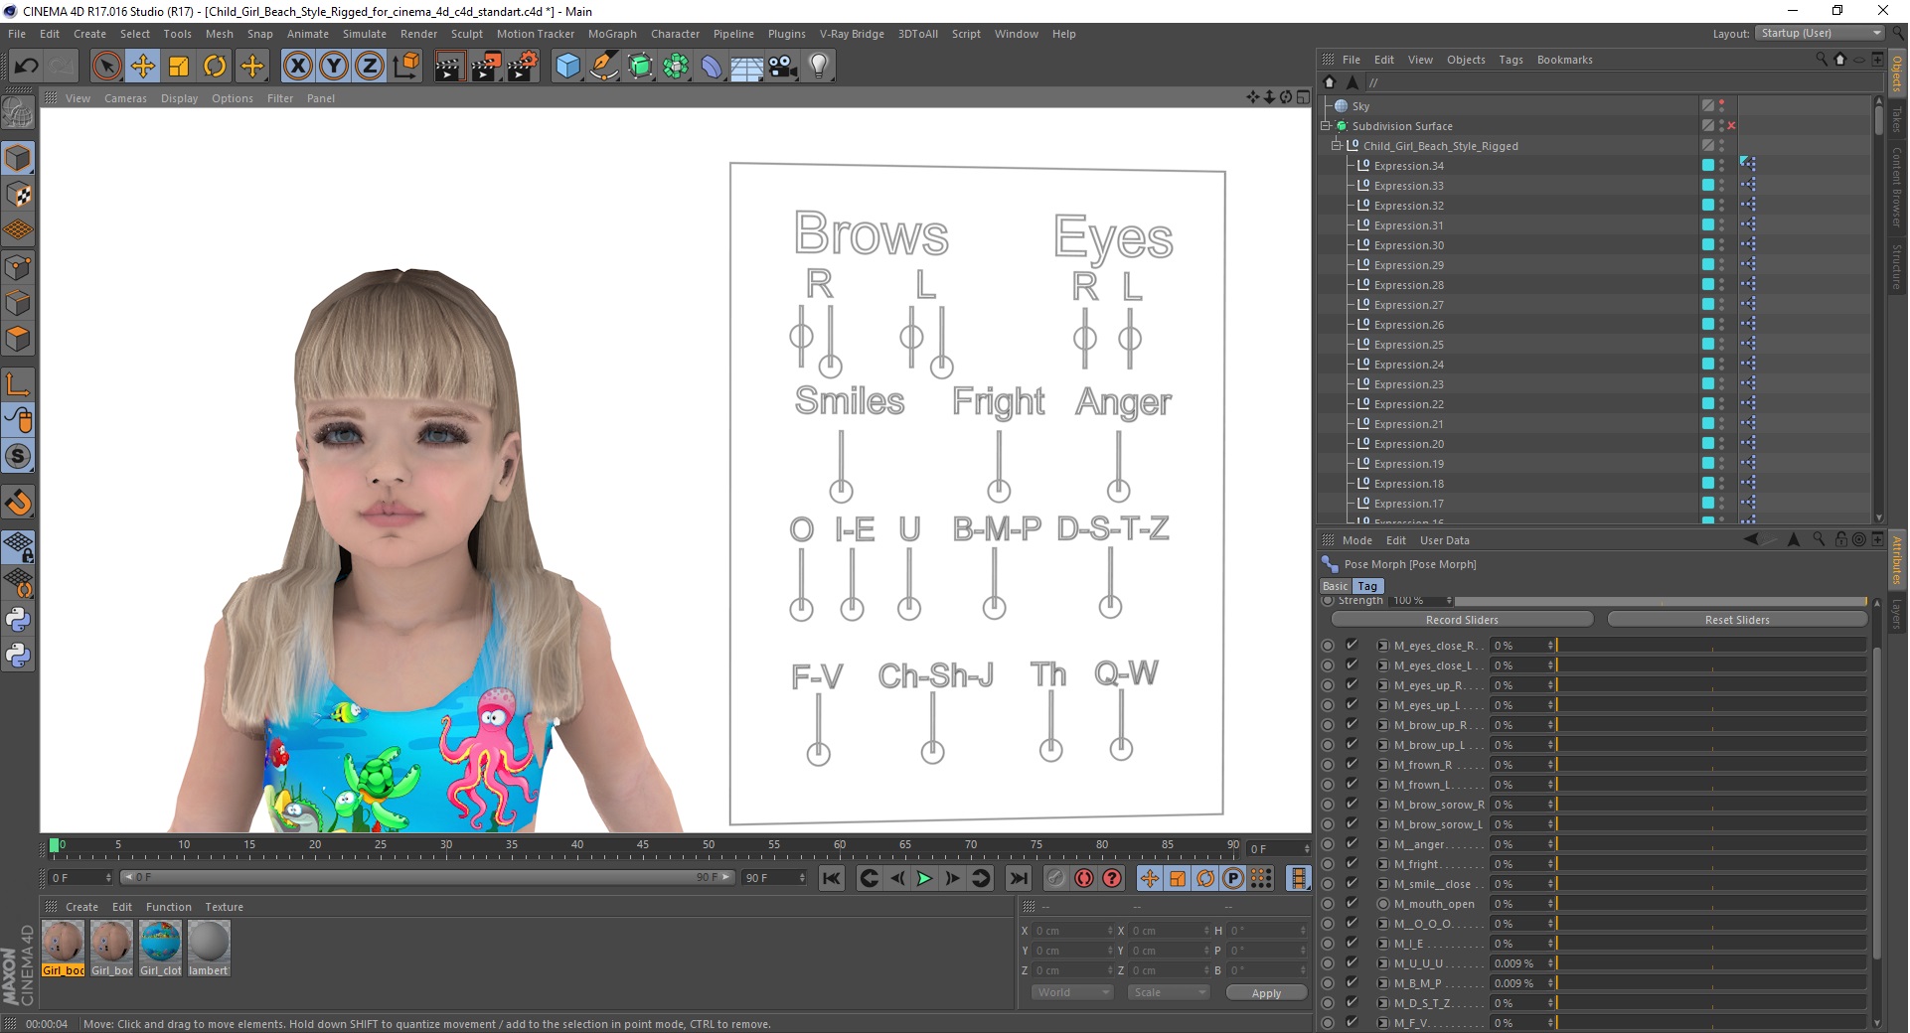Click the Apply coordinates button
The width and height of the screenshot is (1910, 1033).
coord(1266,993)
